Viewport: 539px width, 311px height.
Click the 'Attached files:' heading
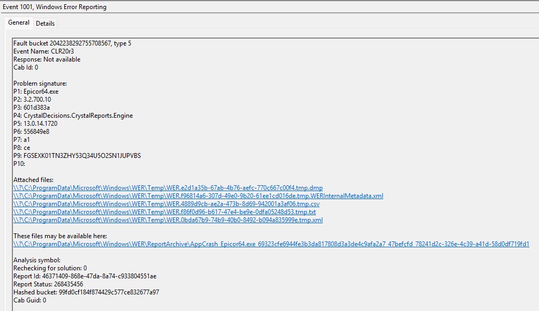pos(33,180)
